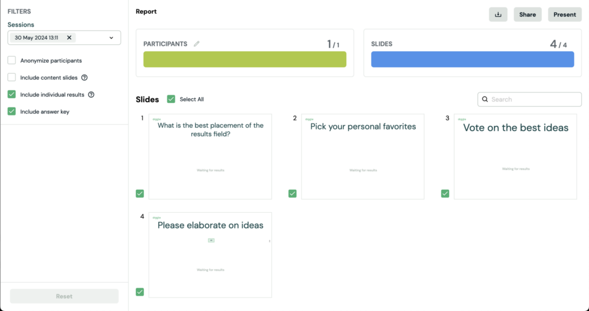Open 'Pick your personal favorites' slide thumbnail
589x311 pixels.
(x=363, y=156)
